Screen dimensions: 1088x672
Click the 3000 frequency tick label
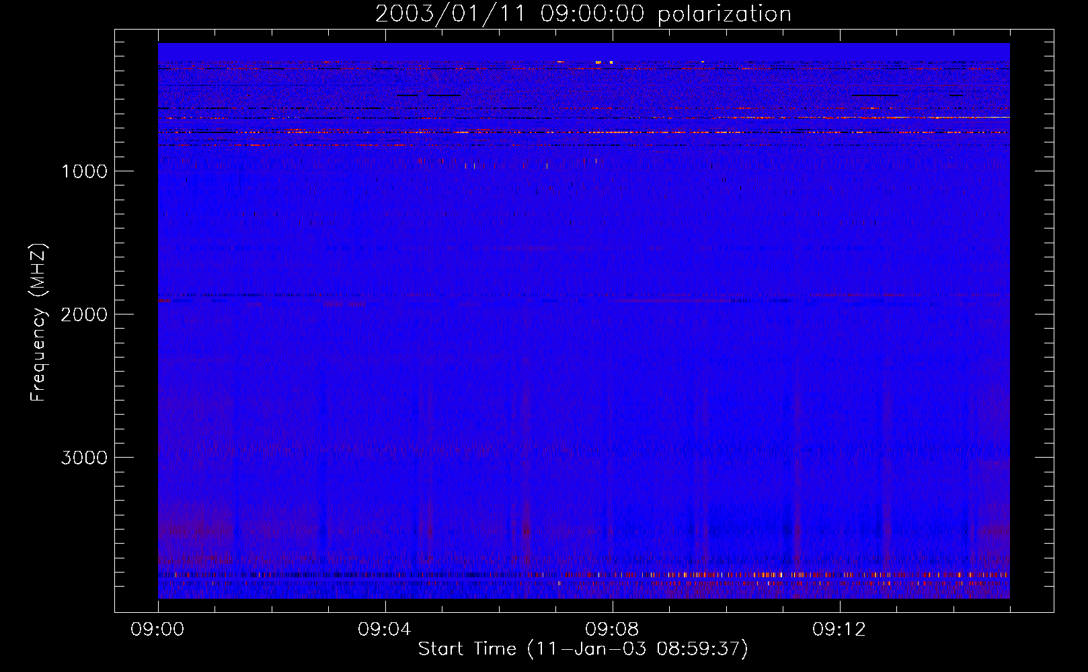click(x=84, y=458)
